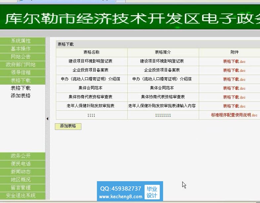
Task: Select the name cell reading 1111
Action: click(92, 115)
